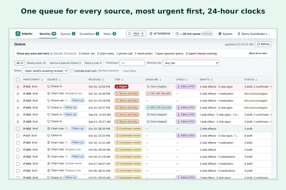Click the Follow-up tag on Phone call row

(x=78, y=100)
